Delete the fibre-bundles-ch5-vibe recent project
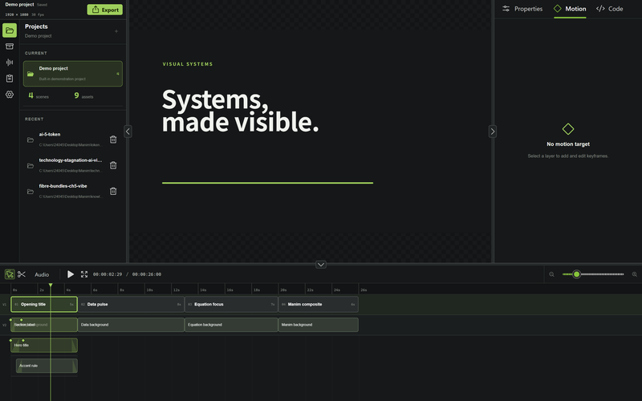642x401 pixels. (113, 191)
